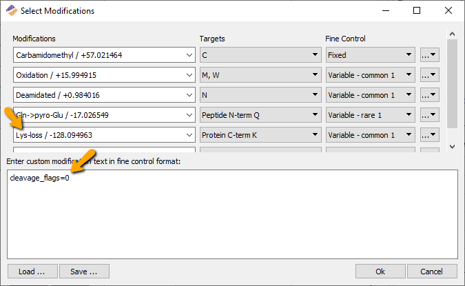Open ellipsis menu for Oxidation row

[x=429, y=75]
